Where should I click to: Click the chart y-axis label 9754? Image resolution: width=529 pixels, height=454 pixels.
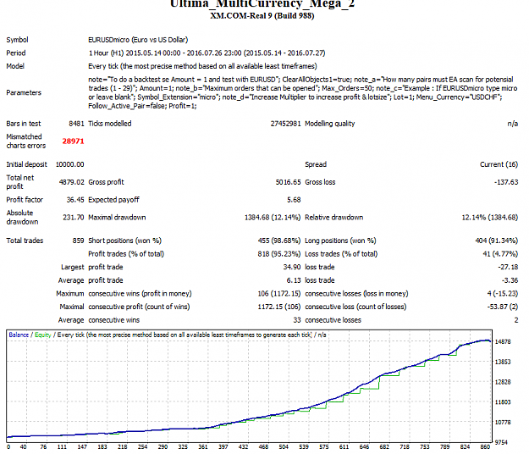click(x=501, y=442)
